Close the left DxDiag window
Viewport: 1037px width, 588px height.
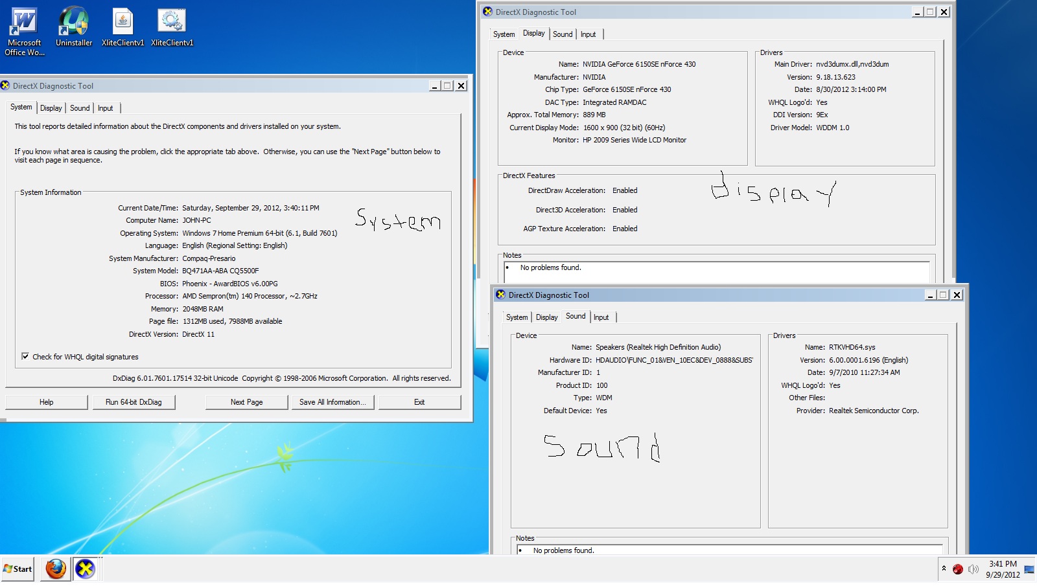[x=461, y=85]
